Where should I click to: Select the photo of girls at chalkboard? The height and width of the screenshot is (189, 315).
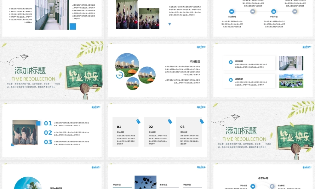pos(25,132)
